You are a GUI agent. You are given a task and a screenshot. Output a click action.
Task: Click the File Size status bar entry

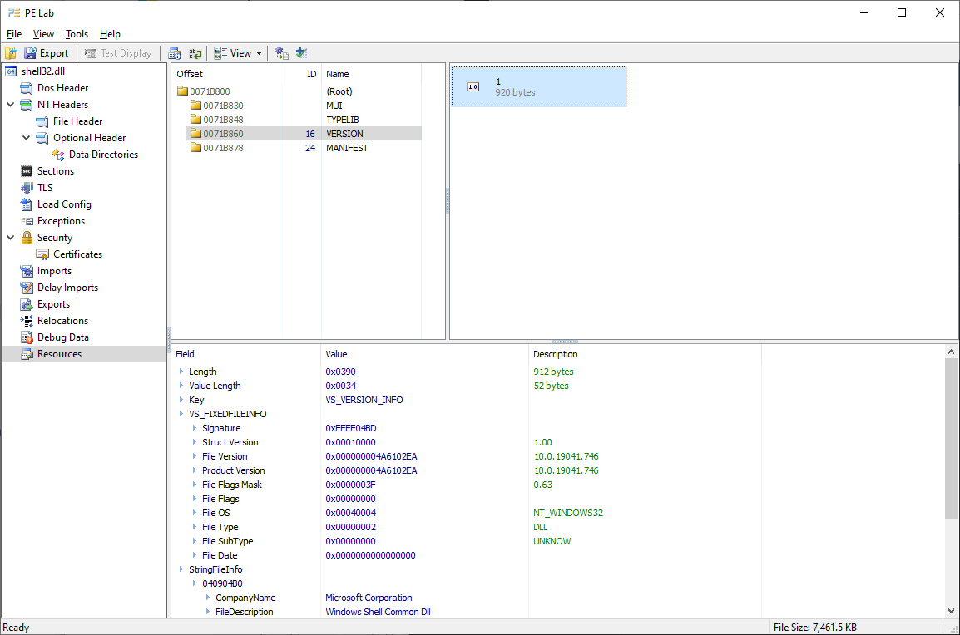pos(815,627)
